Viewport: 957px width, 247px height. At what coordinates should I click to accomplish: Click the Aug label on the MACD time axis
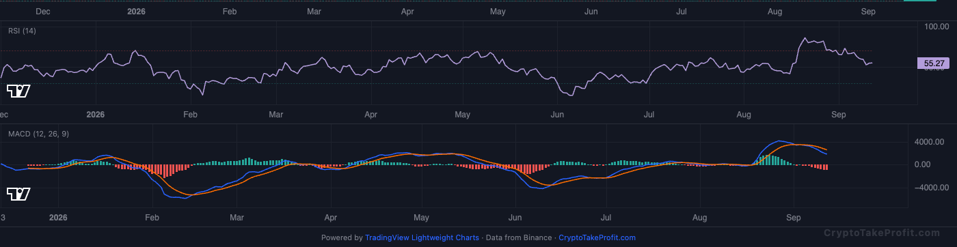700,218
